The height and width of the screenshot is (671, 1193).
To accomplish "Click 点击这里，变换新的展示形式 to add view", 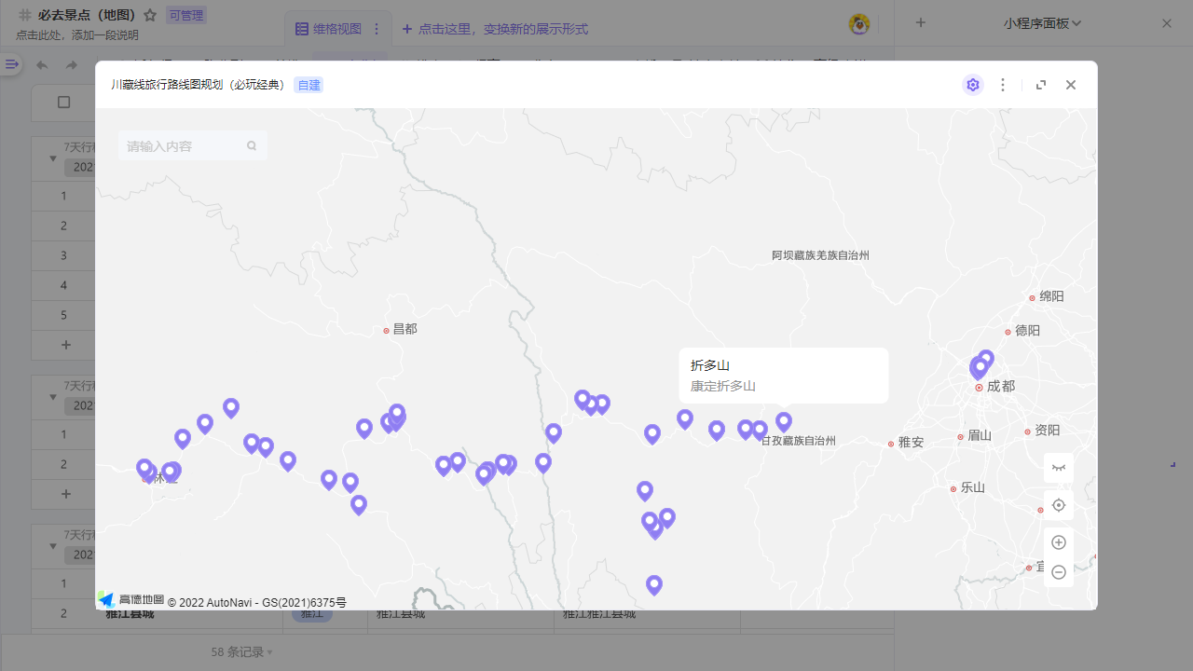I will [495, 29].
